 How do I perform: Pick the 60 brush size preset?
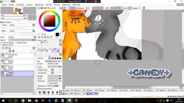point(40,93)
